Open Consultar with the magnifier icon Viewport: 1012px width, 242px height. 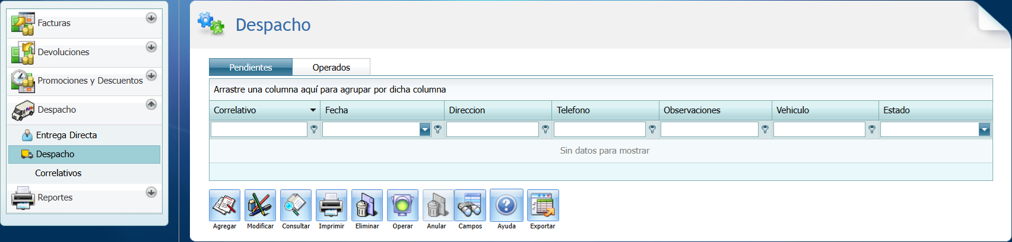[296, 205]
